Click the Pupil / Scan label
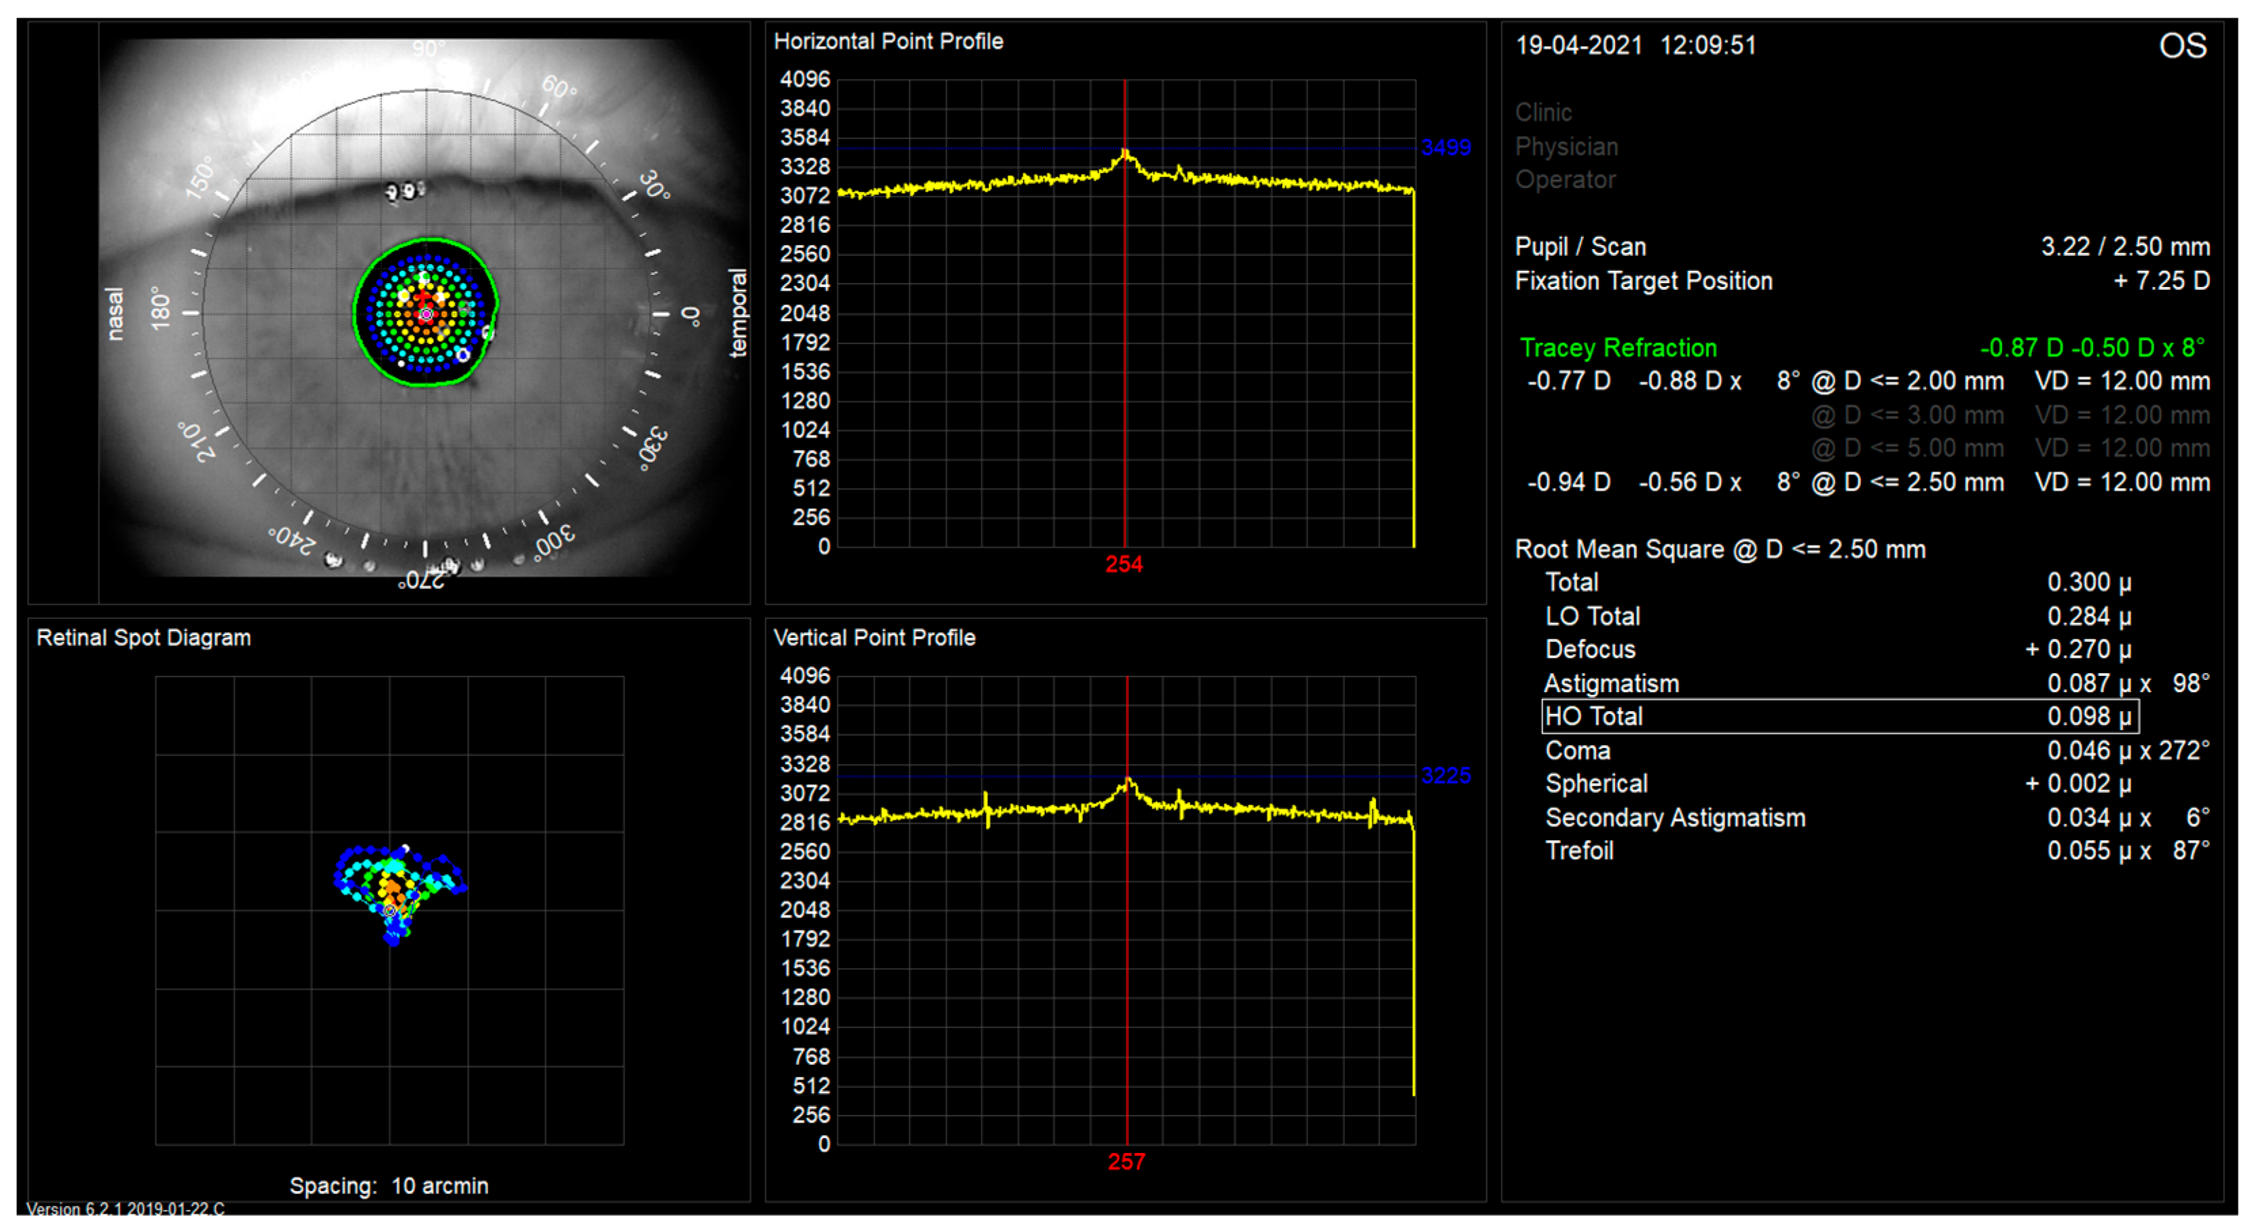 click(x=1581, y=247)
